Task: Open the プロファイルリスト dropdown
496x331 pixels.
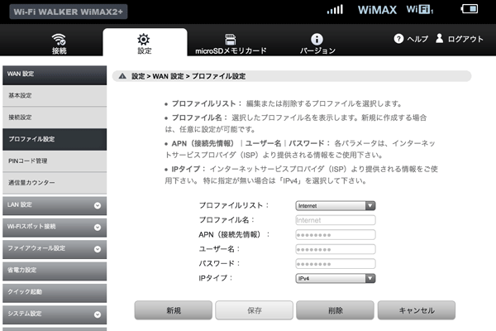Action: (x=335, y=206)
